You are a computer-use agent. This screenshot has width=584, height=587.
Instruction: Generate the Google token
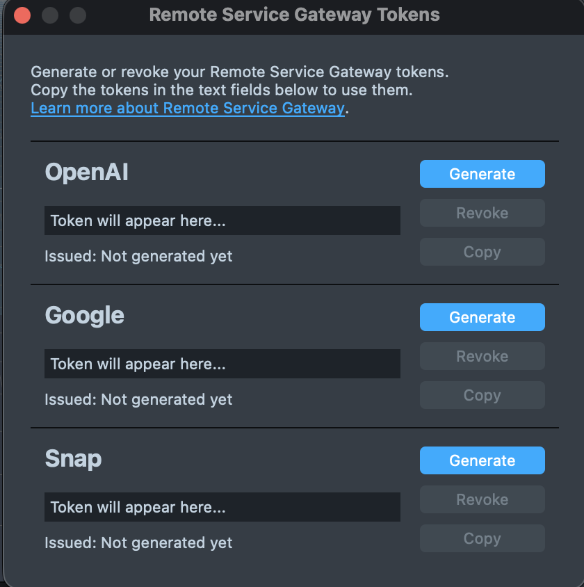(482, 317)
